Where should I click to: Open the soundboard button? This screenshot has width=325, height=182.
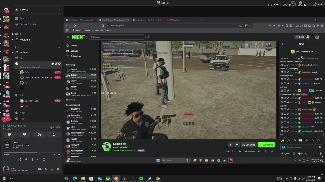point(54,135)
